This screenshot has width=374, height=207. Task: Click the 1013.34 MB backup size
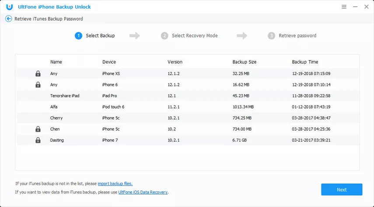(243, 107)
